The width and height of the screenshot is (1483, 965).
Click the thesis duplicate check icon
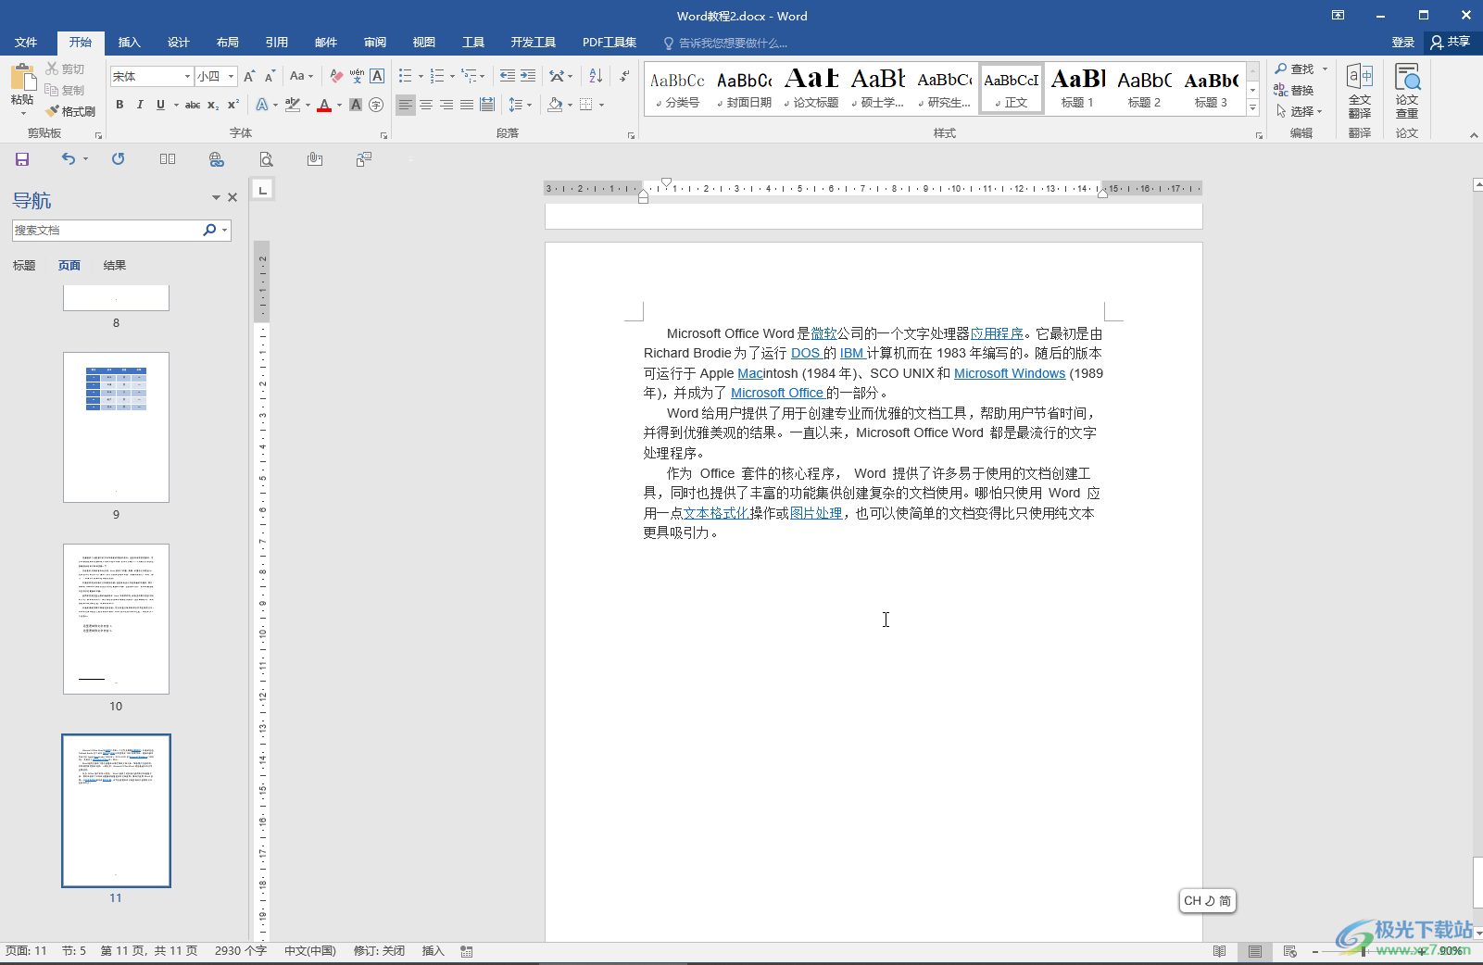point(1407,90)
